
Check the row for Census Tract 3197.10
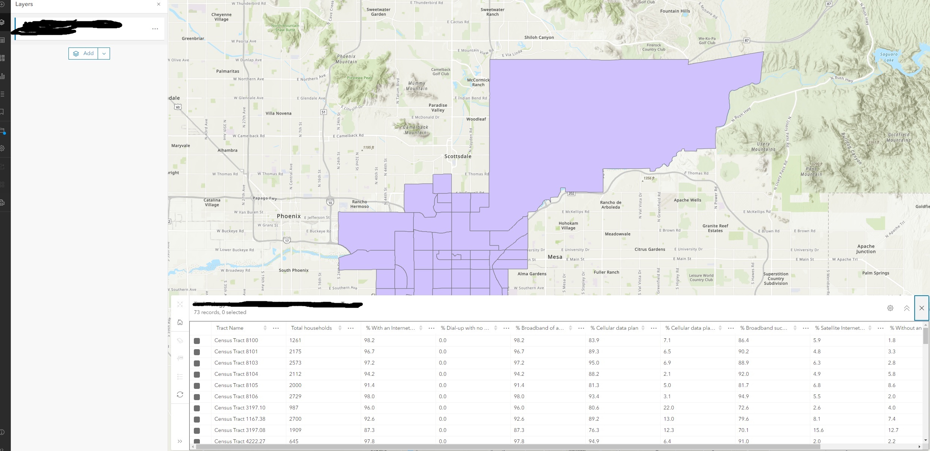point(197,408)
